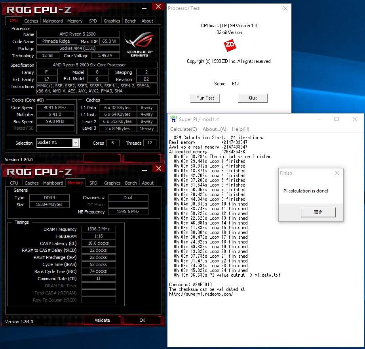The image size is (365, 349).
Task: Switch to Bench tab in bottom CPU-Z window
Action: pos(131,183)
